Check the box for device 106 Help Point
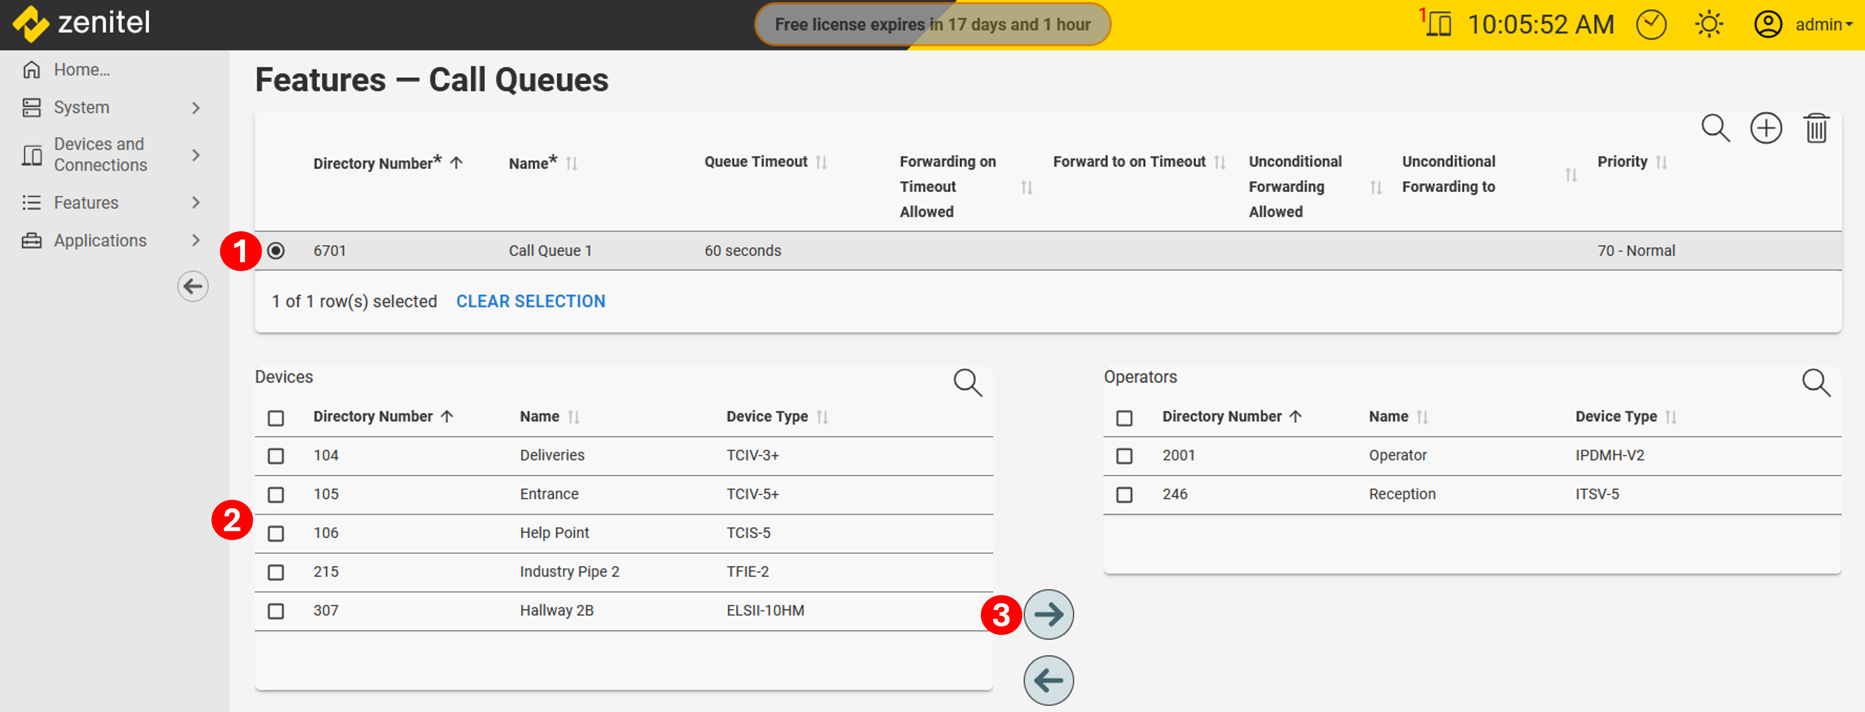The height and width of the screenshot is (712, 1865). click(x=276, y=533)
